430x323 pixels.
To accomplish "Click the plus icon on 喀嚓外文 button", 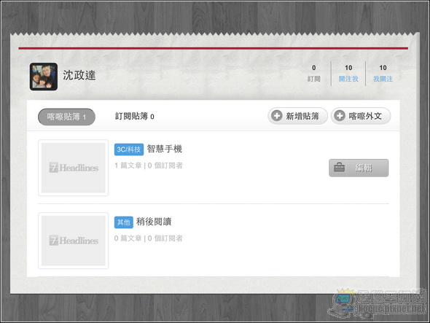I will pos(340,116).
